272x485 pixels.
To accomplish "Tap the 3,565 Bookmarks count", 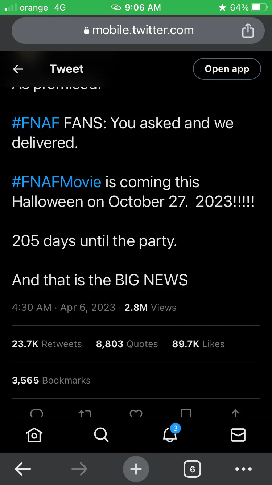I will coord(51,380).
